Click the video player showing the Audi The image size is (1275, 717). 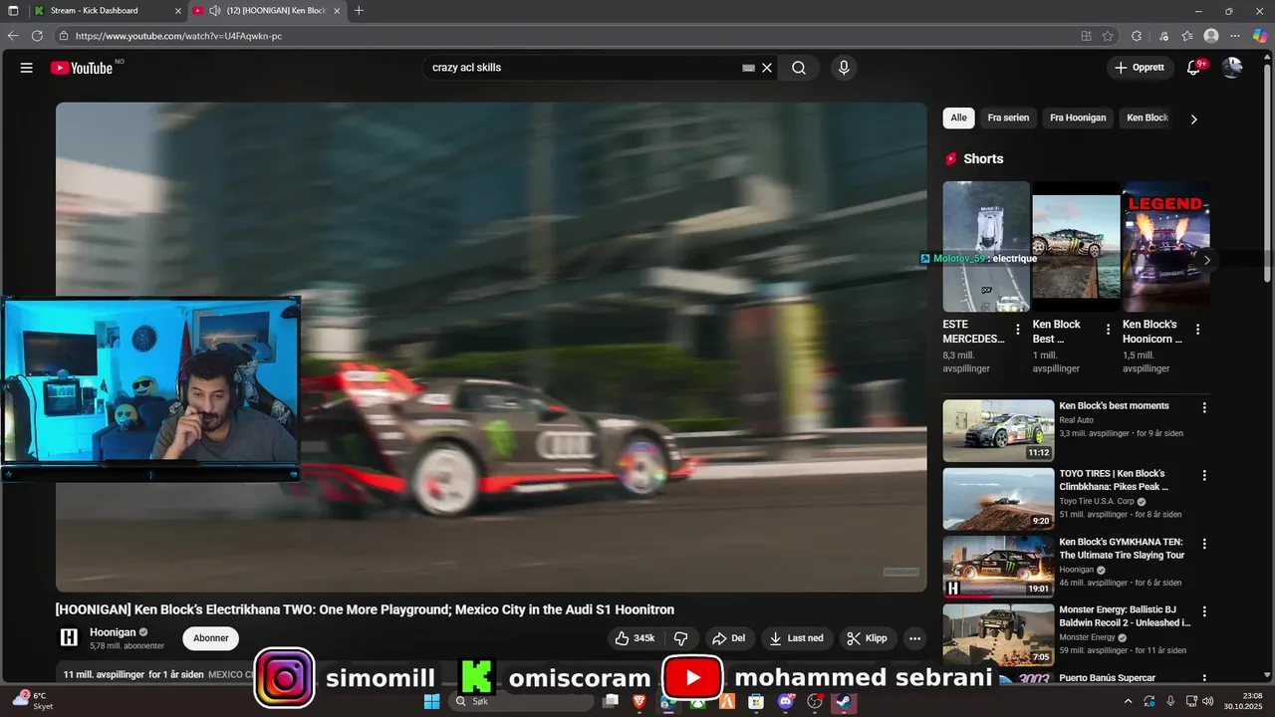tap(491, 347)
